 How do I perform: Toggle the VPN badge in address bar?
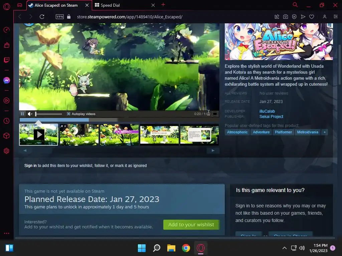pos(60,17)
